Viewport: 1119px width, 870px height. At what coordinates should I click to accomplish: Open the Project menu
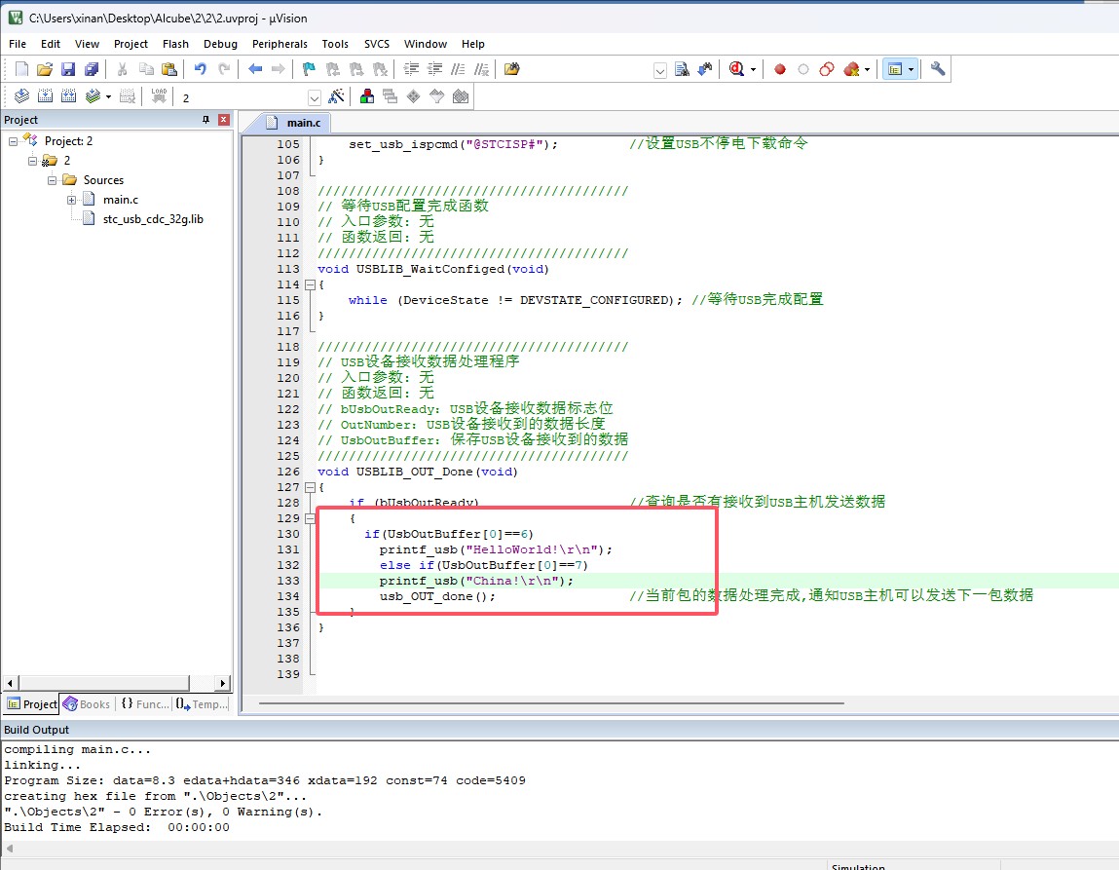tap(131, 44)
